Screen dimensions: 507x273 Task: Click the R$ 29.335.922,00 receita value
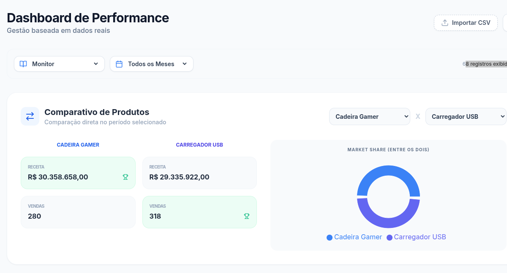click(179, 177)
